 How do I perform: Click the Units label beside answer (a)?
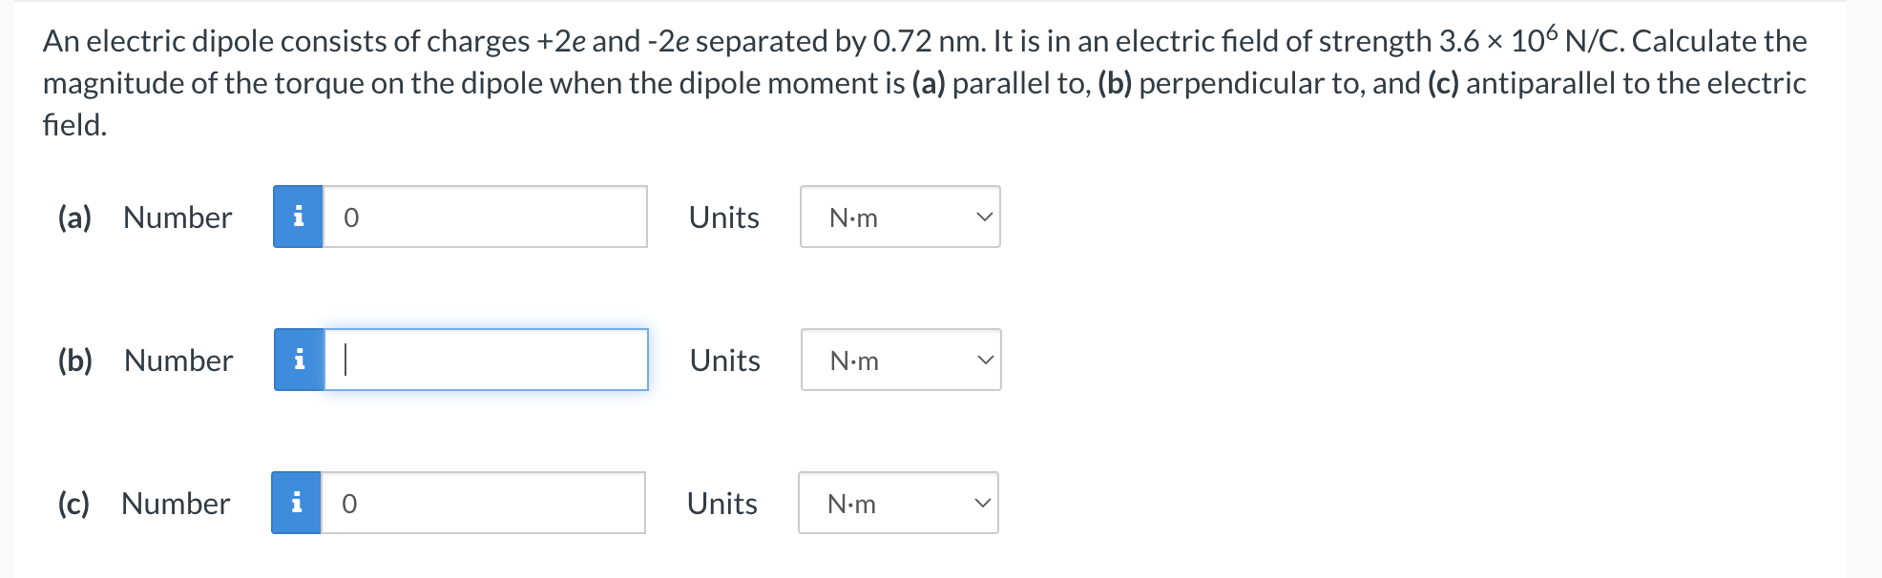[x=722, y=217]
